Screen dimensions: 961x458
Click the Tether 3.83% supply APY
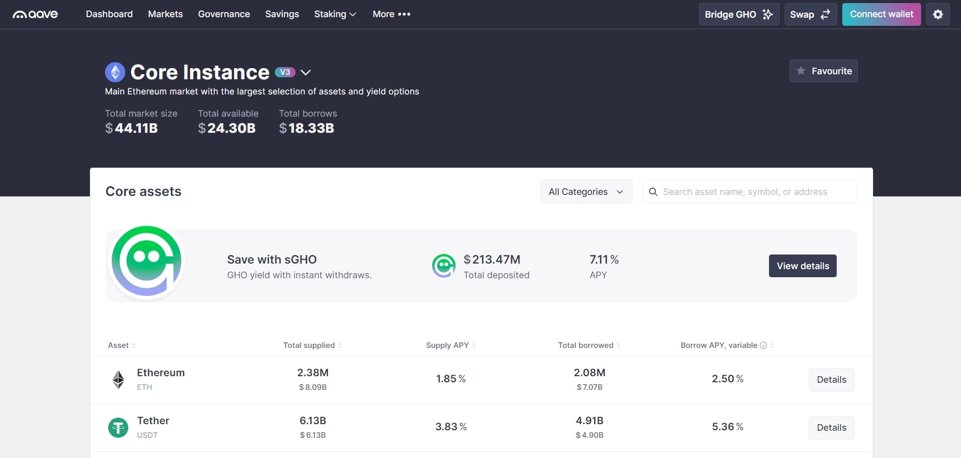point(451,427)
